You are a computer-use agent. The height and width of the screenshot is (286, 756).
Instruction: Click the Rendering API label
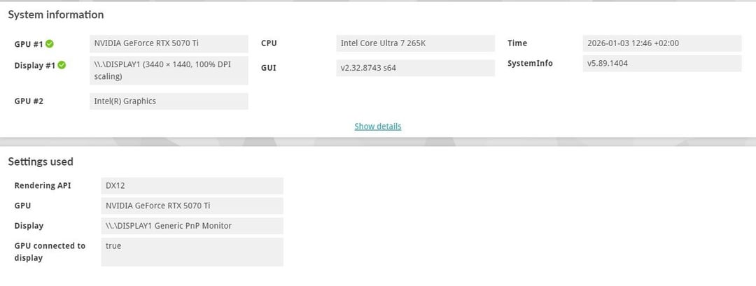(x=43, y=186)
